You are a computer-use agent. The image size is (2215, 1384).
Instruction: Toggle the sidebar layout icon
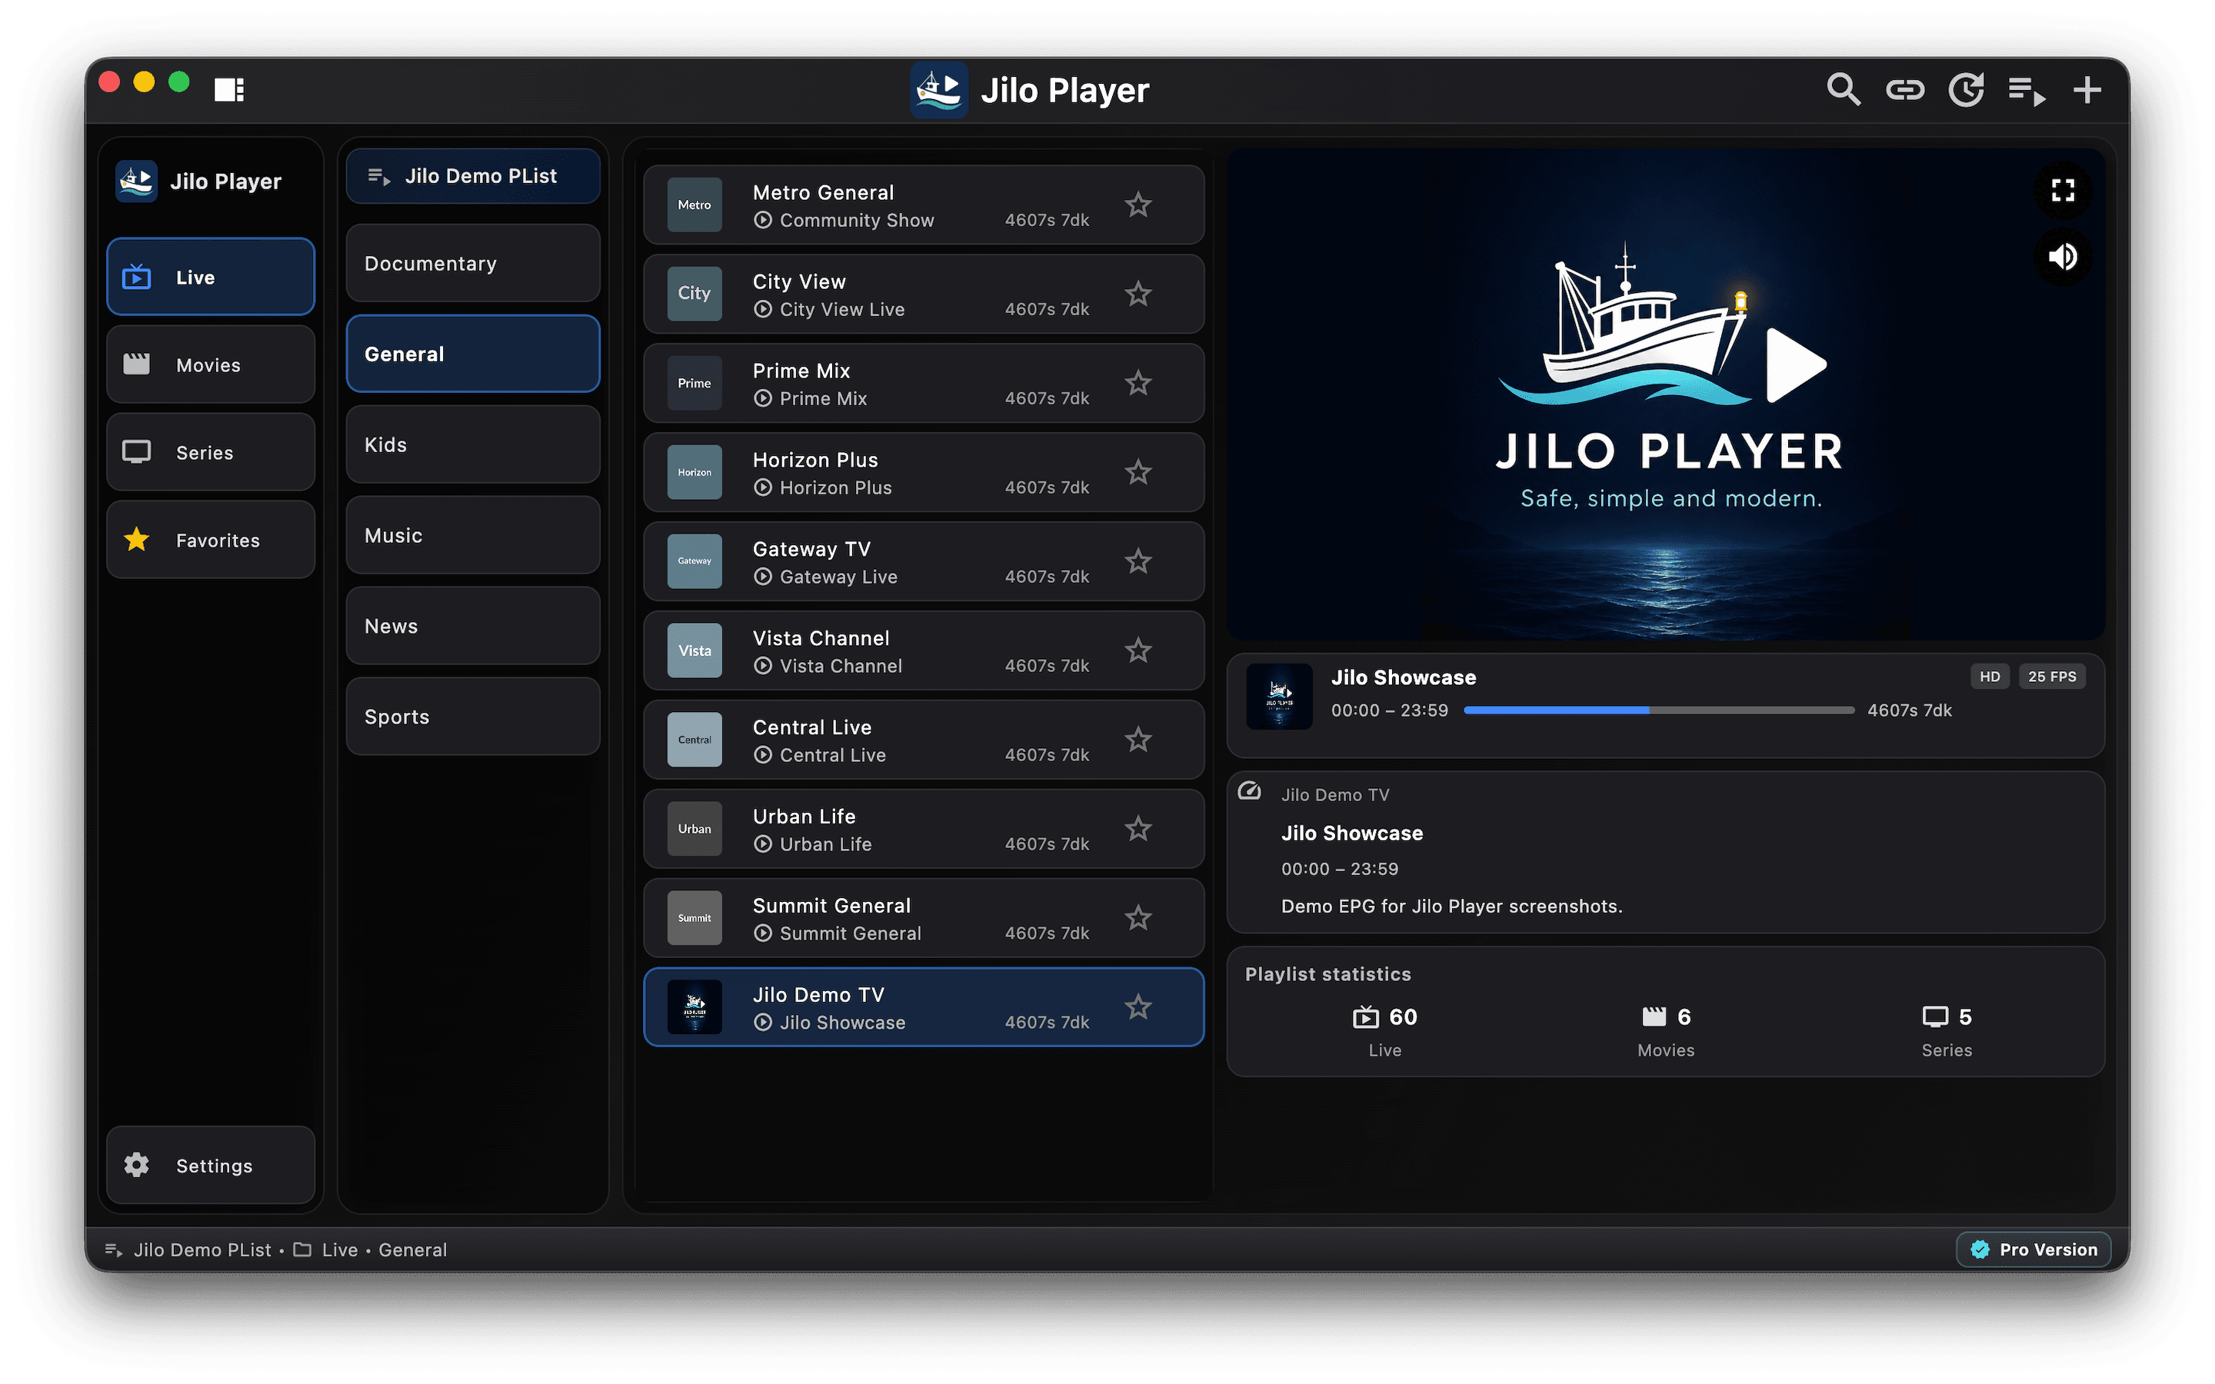(x=229, y=90)
